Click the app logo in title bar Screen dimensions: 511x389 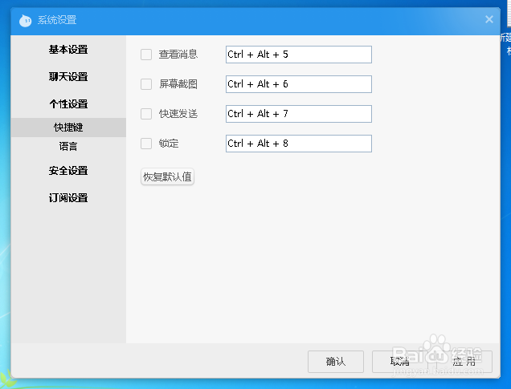click(25, 21)
